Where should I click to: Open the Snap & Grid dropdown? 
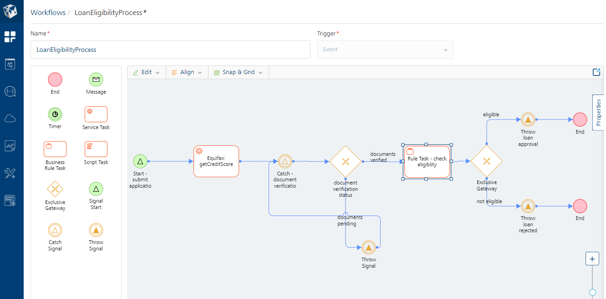point(239,72)
